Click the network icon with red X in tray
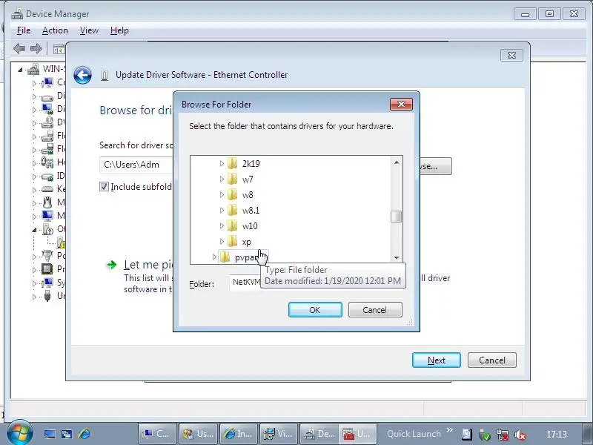593x445 pixels. (x=503, y=435)
